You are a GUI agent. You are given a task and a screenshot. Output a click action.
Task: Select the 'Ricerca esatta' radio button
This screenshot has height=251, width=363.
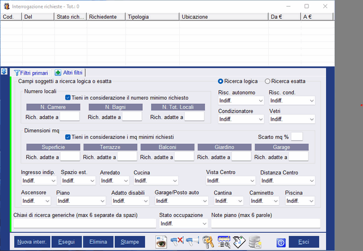pyautogui.click(x=268, y=81)
